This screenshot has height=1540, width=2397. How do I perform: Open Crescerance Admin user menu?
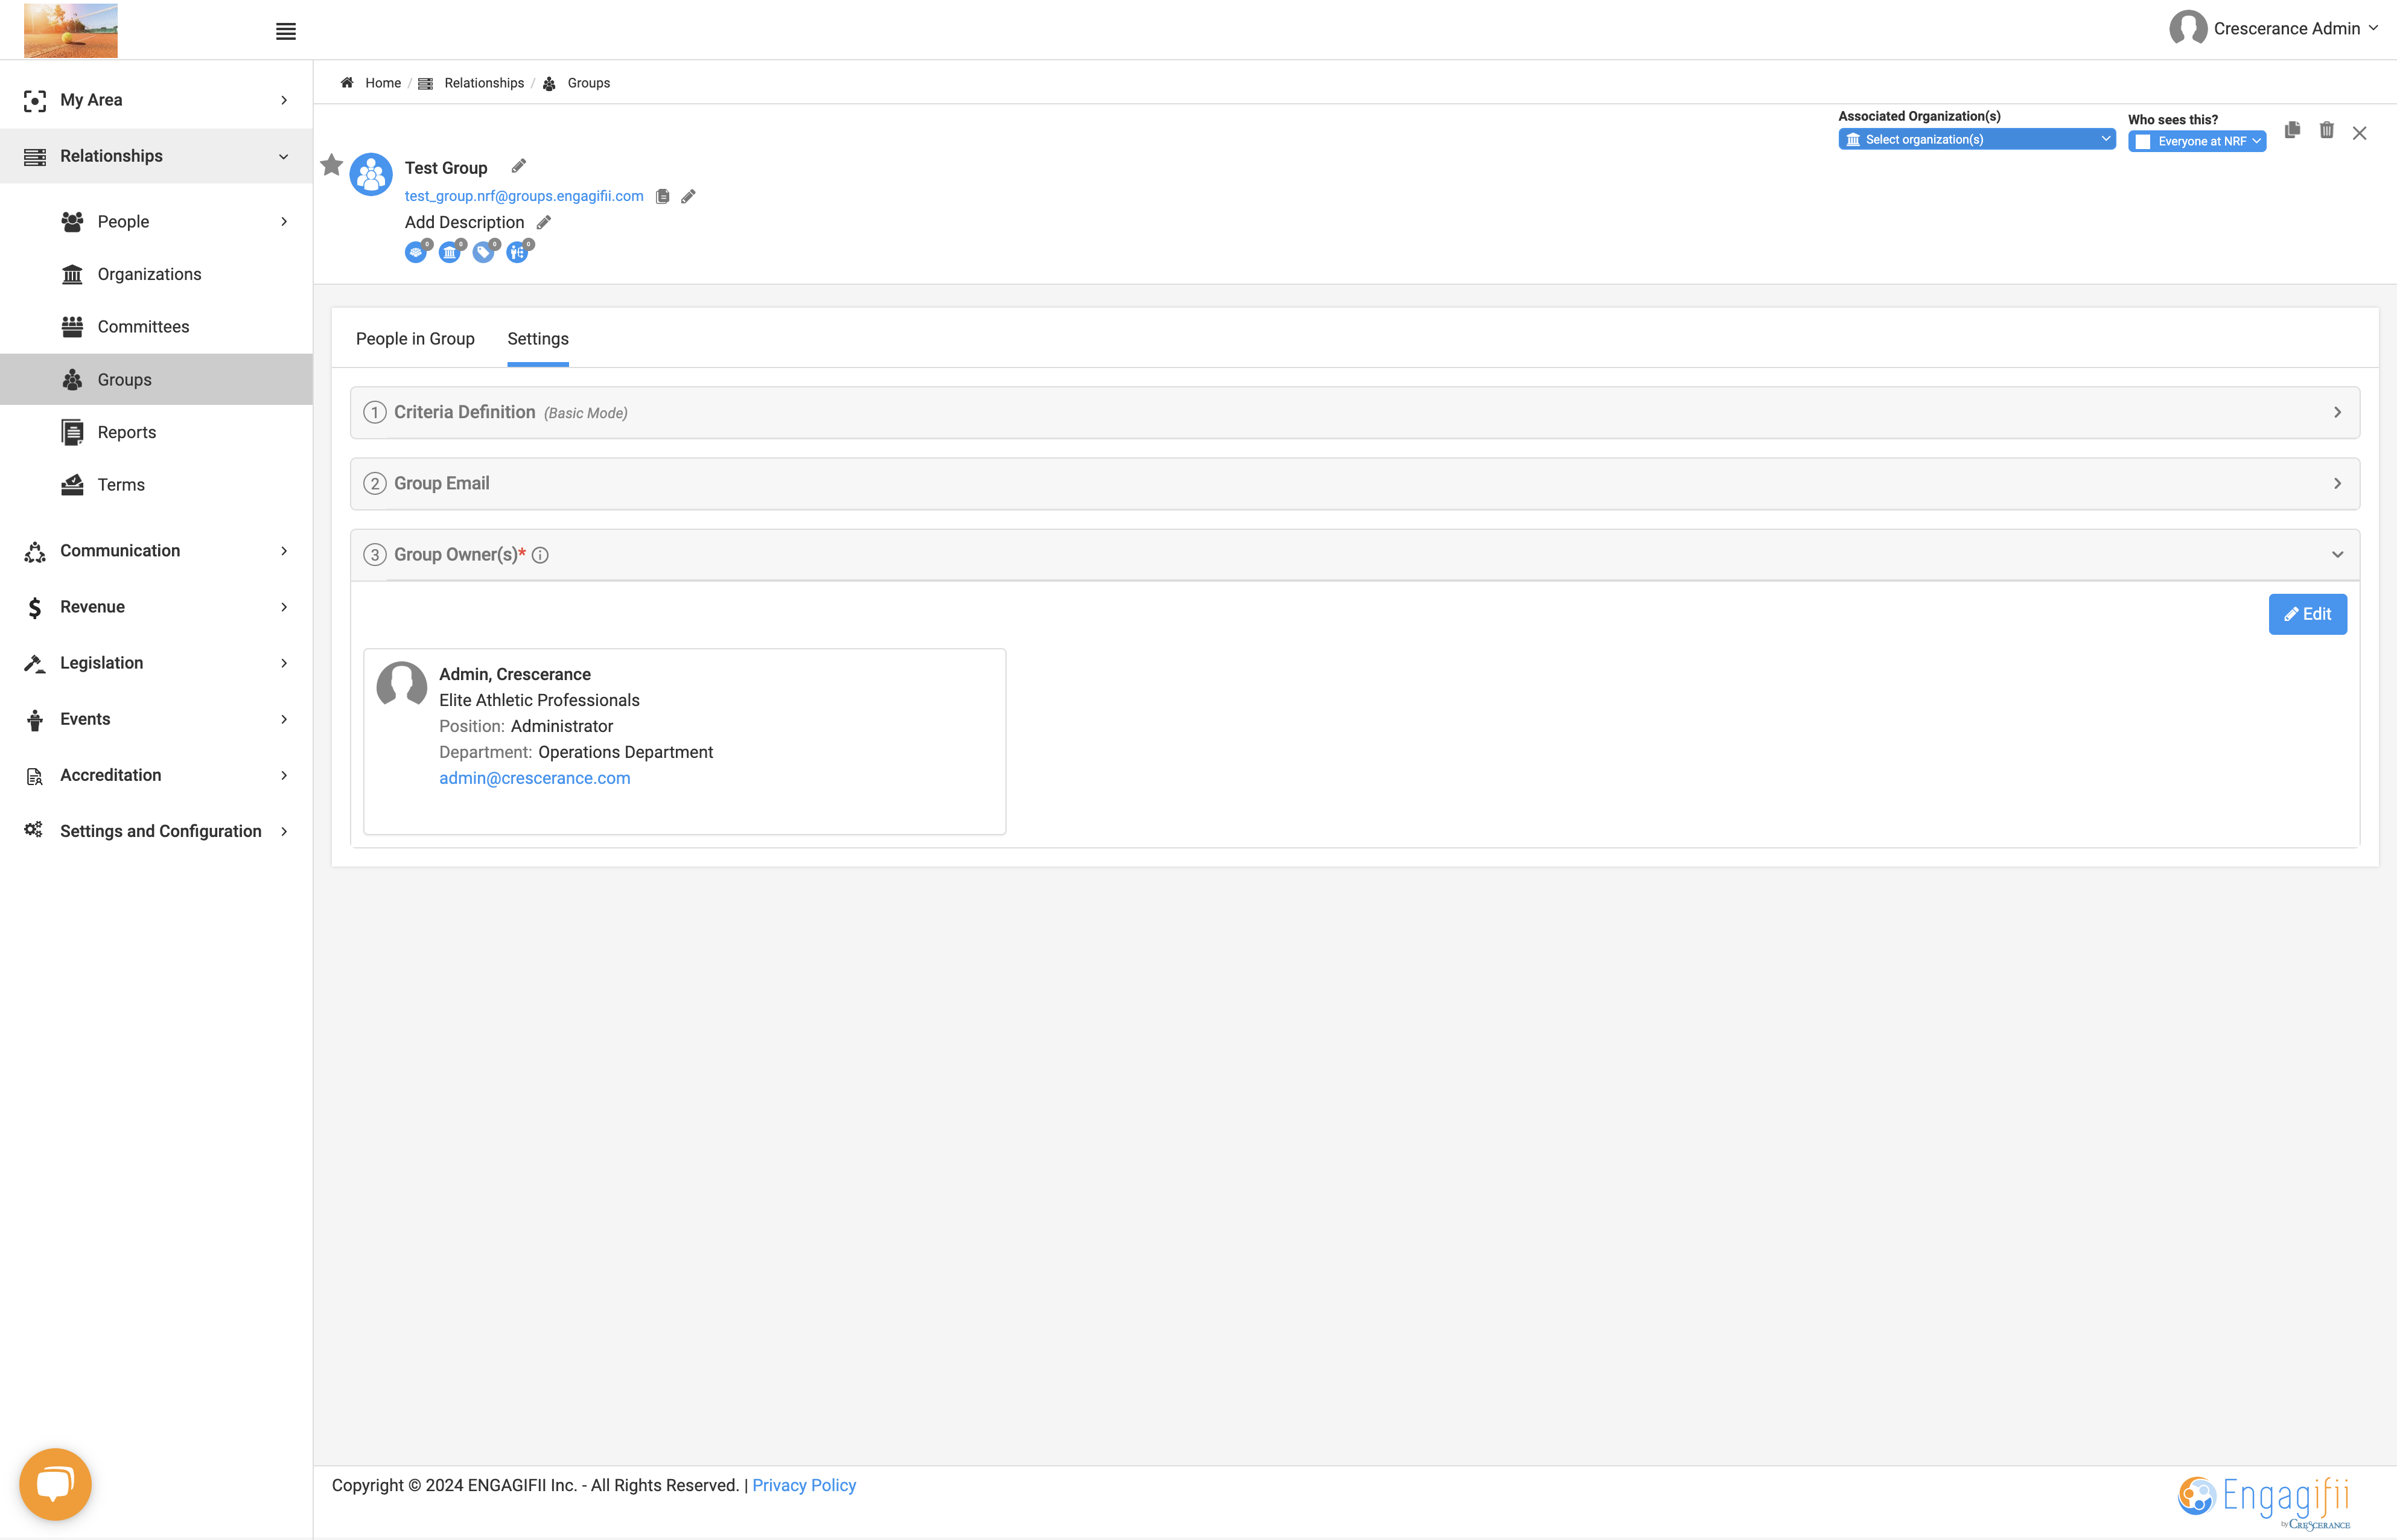[x=2273, y=28]
